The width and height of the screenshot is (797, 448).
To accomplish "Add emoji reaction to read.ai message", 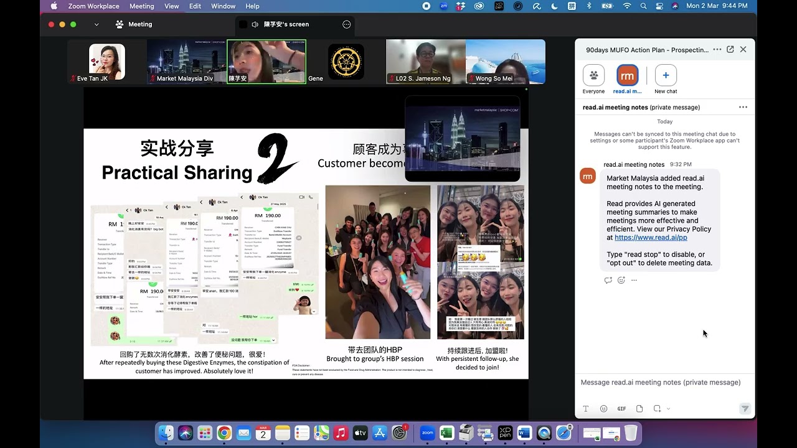I will click(x=621, y=280).
